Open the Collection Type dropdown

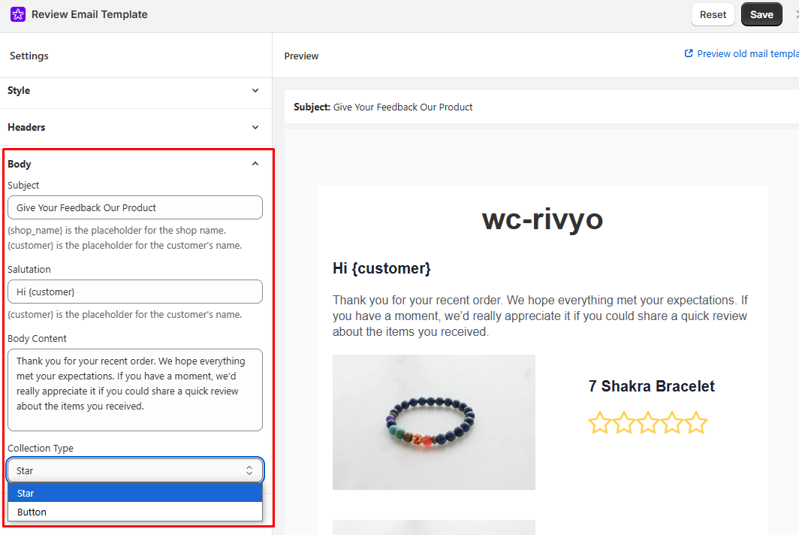(x=135, y=470)
